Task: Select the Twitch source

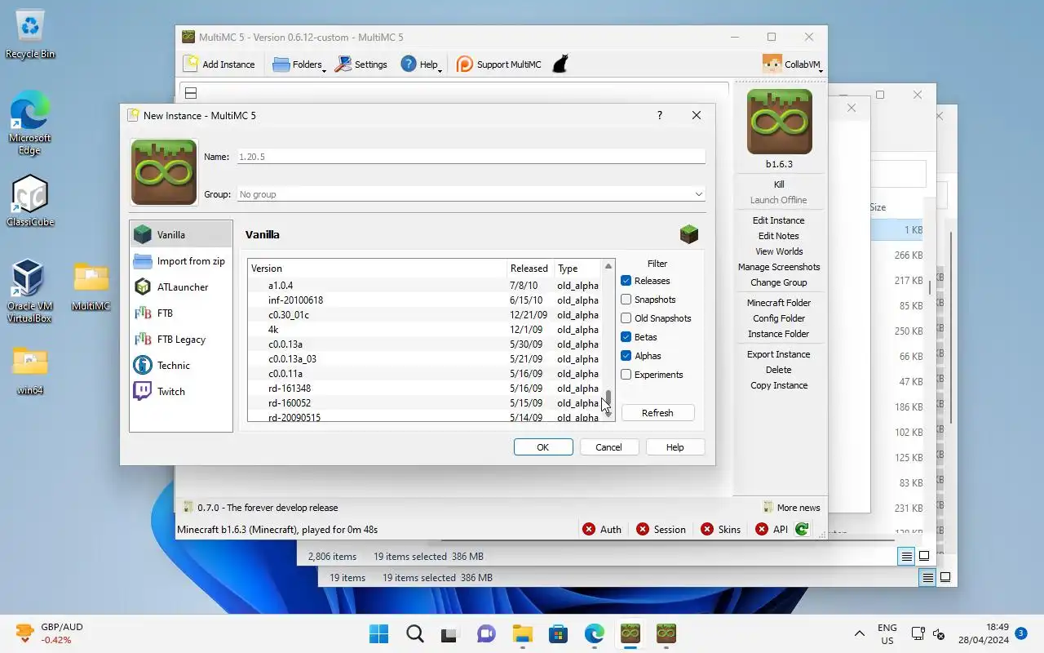Action: (181, 392)
